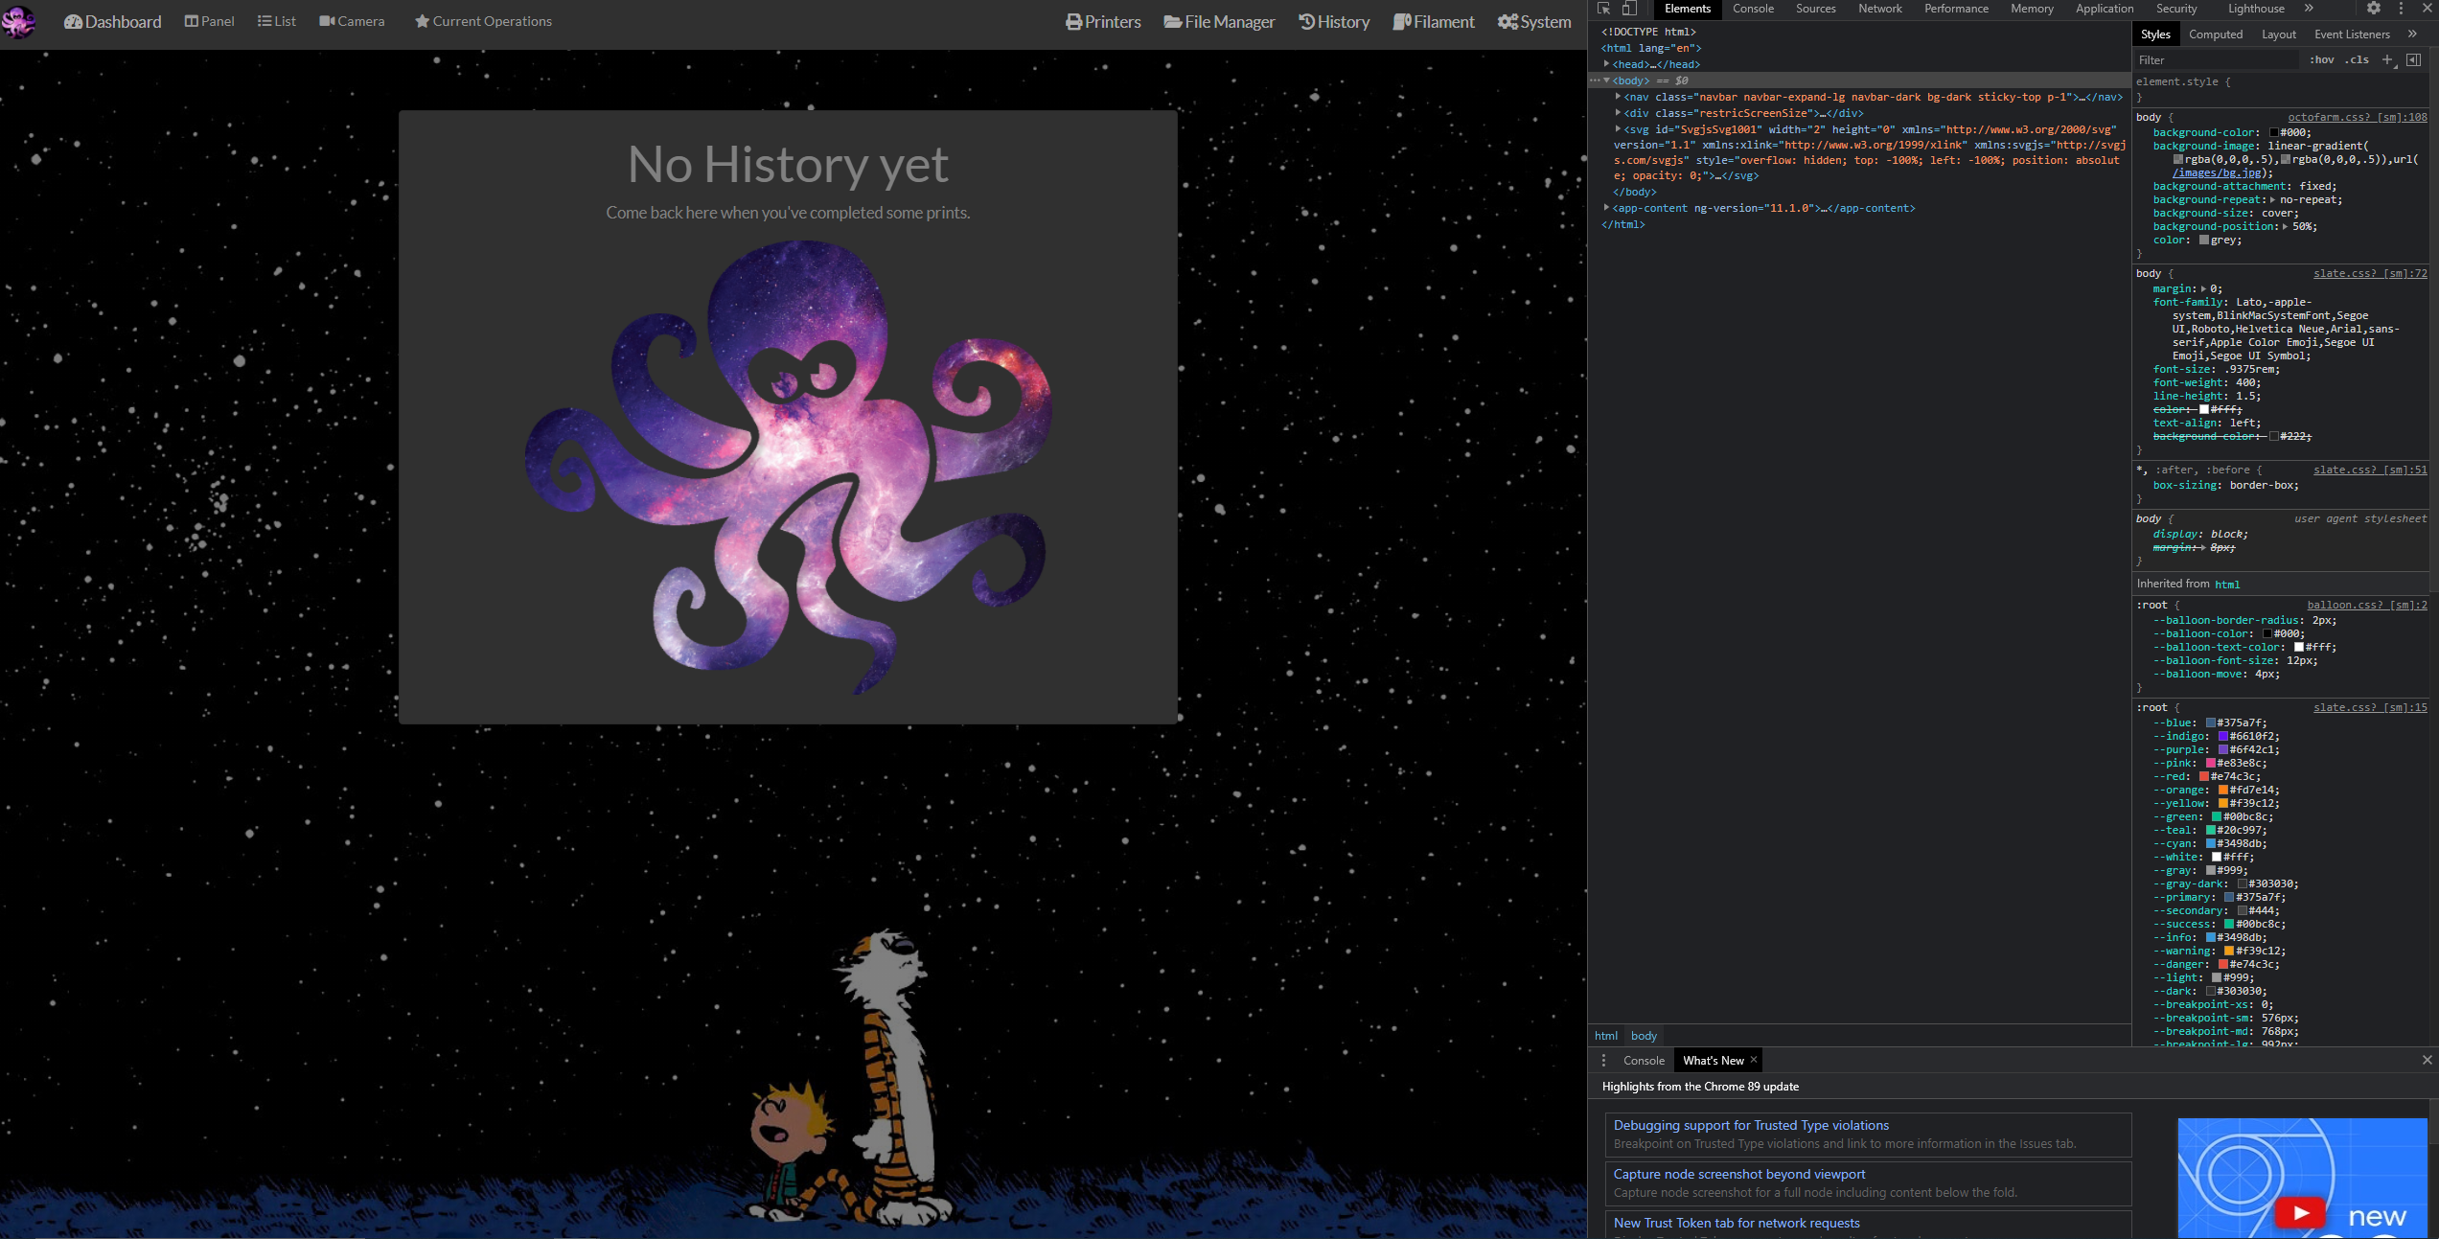Image resolution: width=2439 pixels, height=1239 pixels.
Task: Expand the nav navbar element node
Action: click(x=1618, y=97)
